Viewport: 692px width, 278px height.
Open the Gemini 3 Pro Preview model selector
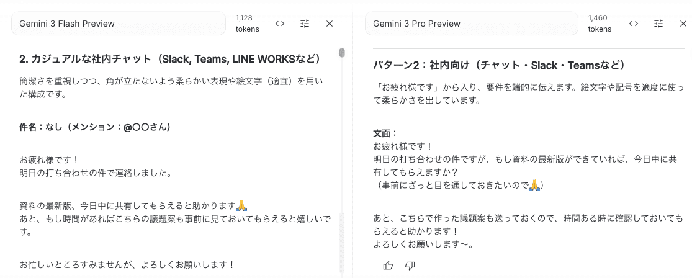coord(471,24)
